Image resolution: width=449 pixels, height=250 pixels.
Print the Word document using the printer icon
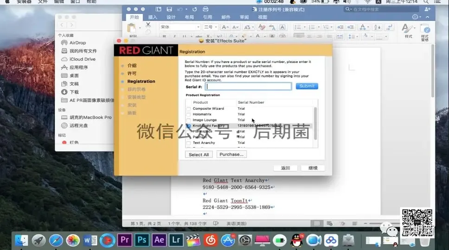coord(205,9)
